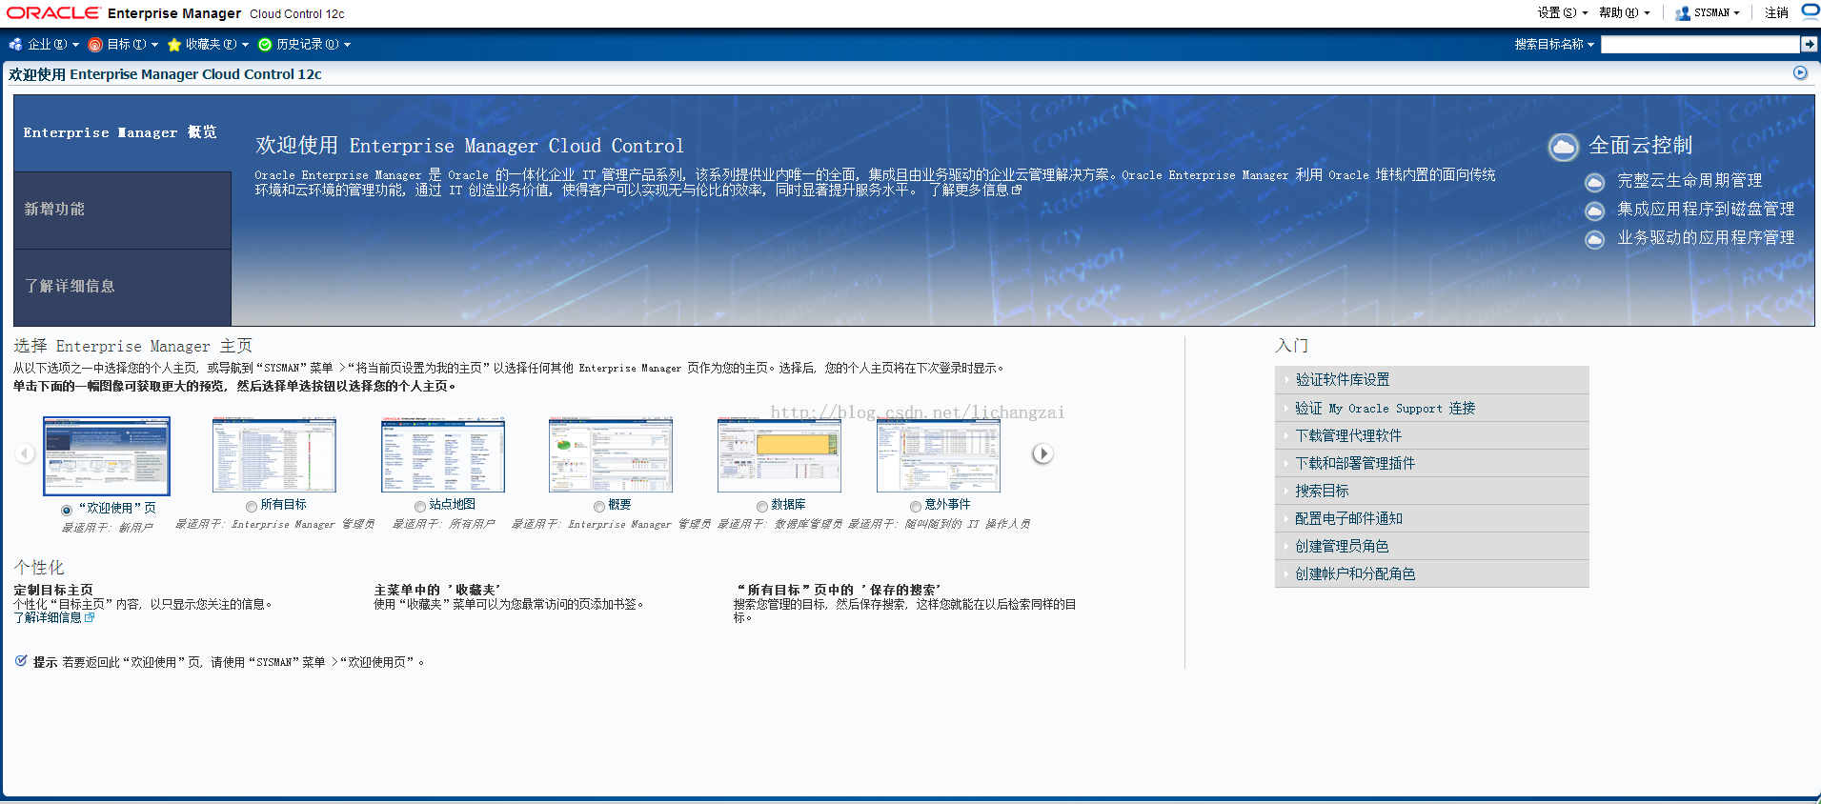Screen dimensions: 1821x804
Task: Expand the 搜索目标名称 search type dropdown
Action: [1554, 45]
